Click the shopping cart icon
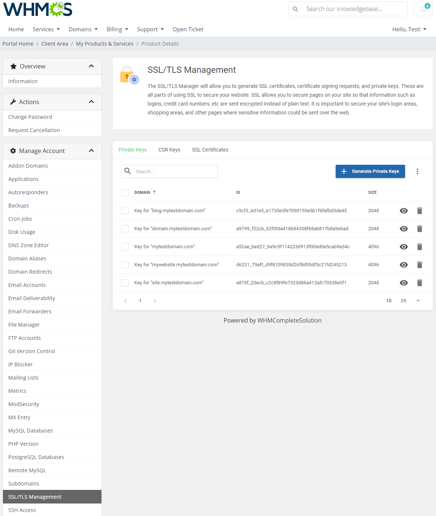436x516 pixels. [x=423, y=8]
